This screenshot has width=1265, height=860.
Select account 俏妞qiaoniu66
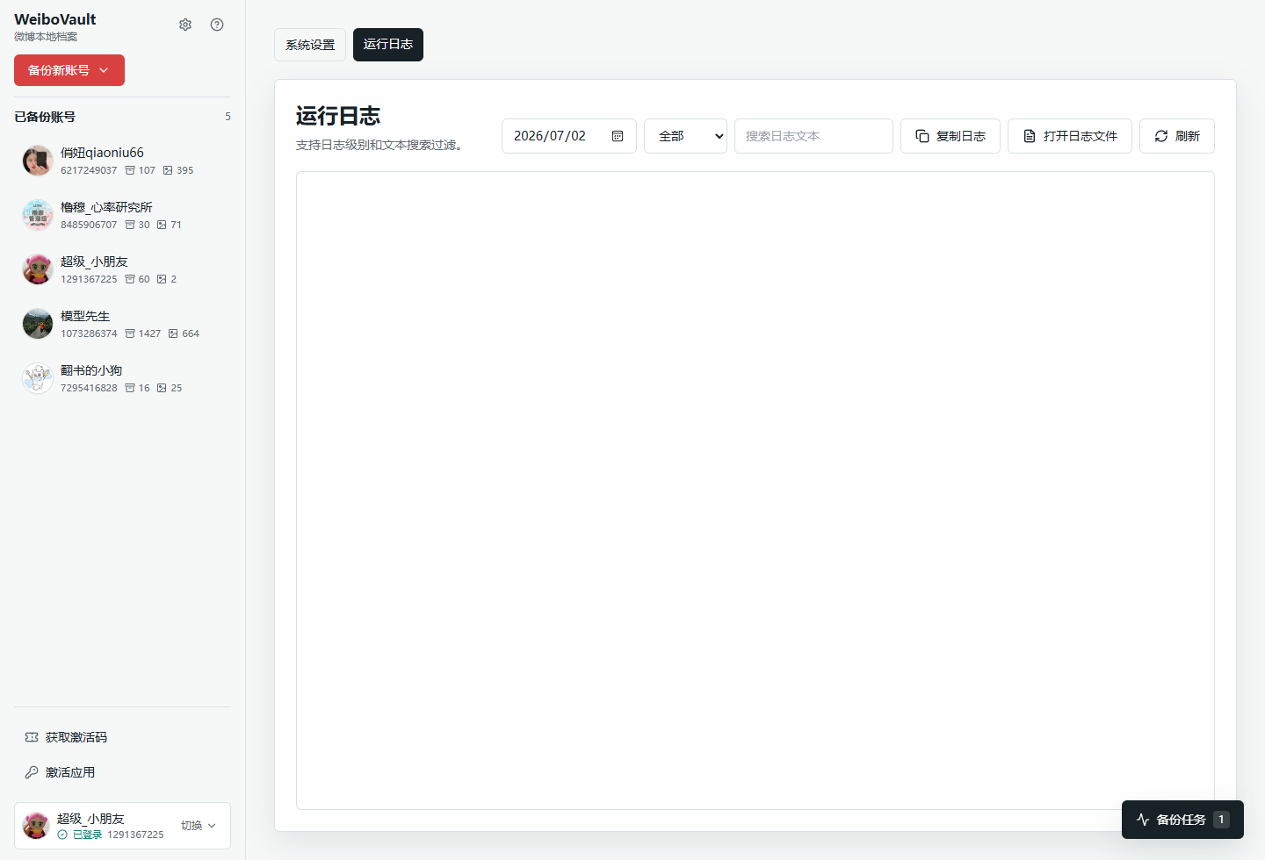122,161
